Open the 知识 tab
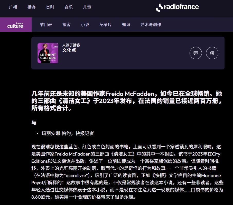Screen dimensions: 233x205 pyautogui.click(x=126, y=25)
